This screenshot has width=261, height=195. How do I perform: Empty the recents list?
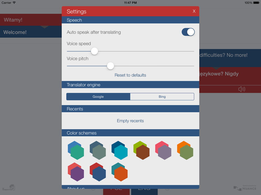(130, 121)
